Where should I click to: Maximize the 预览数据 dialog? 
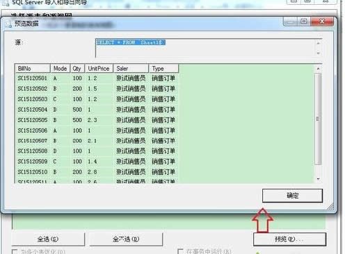[x=304, y=22]
